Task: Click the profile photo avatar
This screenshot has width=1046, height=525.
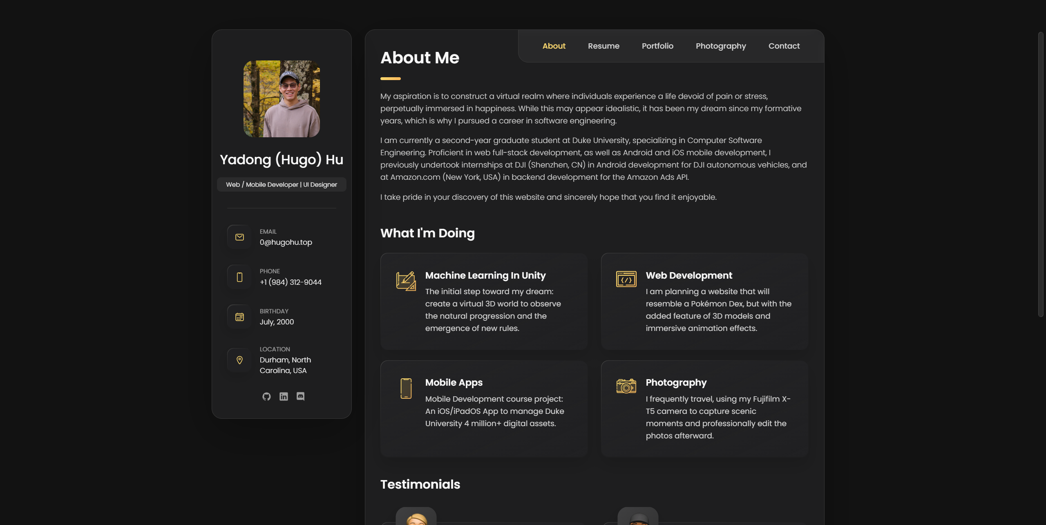Action: 282,99
